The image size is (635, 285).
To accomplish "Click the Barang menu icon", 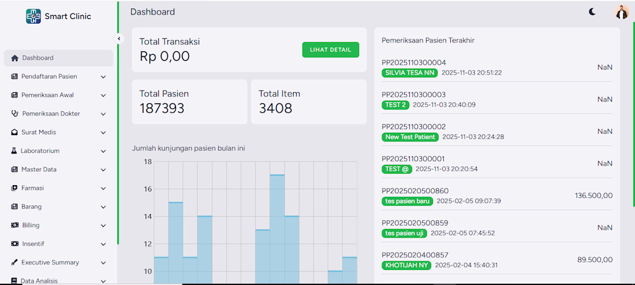I will pyautogui.click(x=14, y=207).
